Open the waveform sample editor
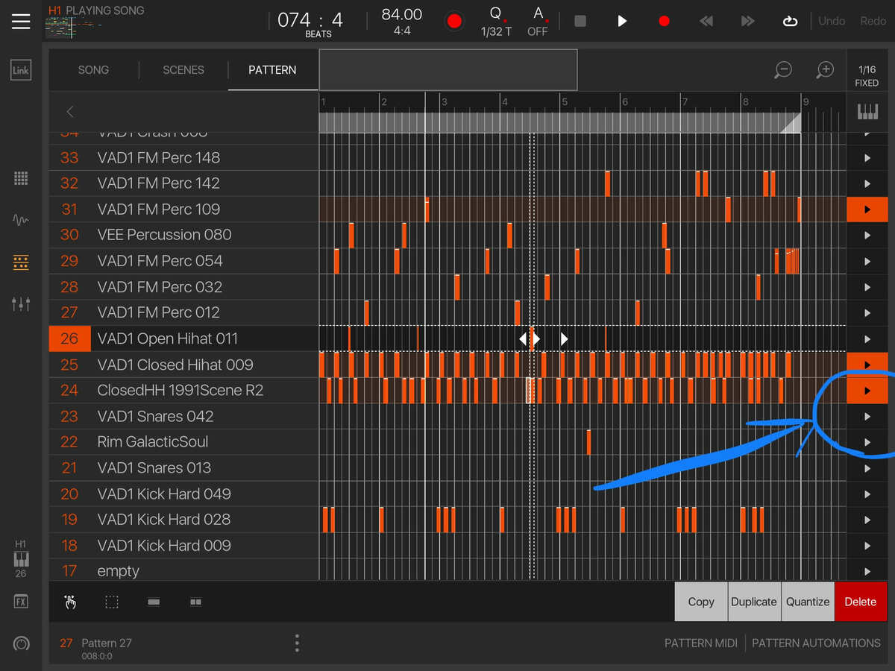 [x=21, y=220]
